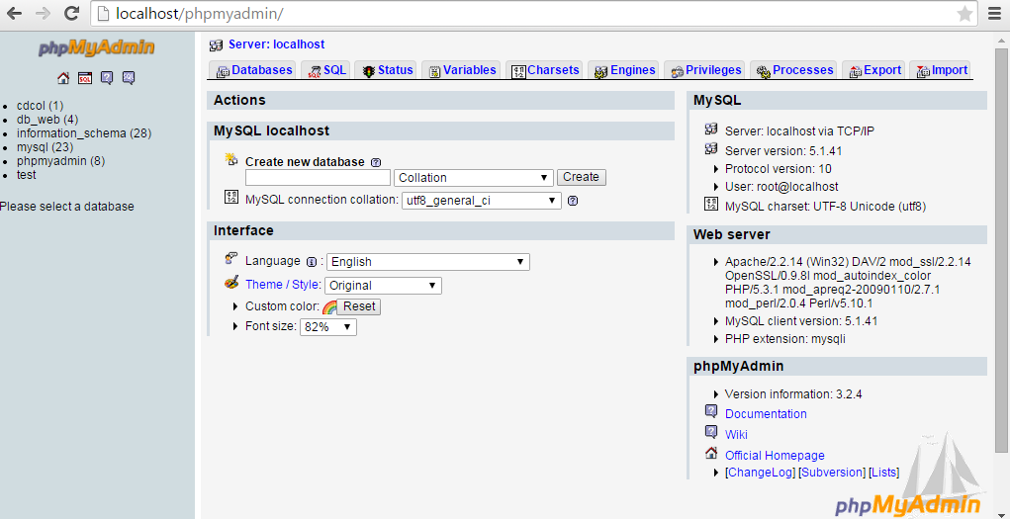Switch to the SQL tab
This screenshot has height=519, width=1010.
325,70
